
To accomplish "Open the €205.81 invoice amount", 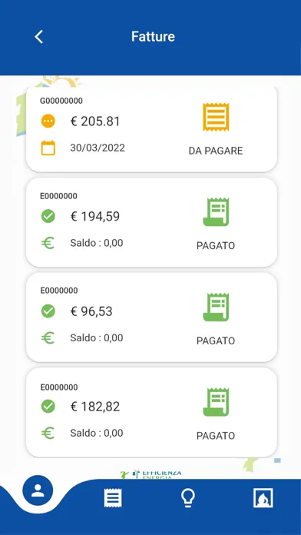I will [95, 121].
